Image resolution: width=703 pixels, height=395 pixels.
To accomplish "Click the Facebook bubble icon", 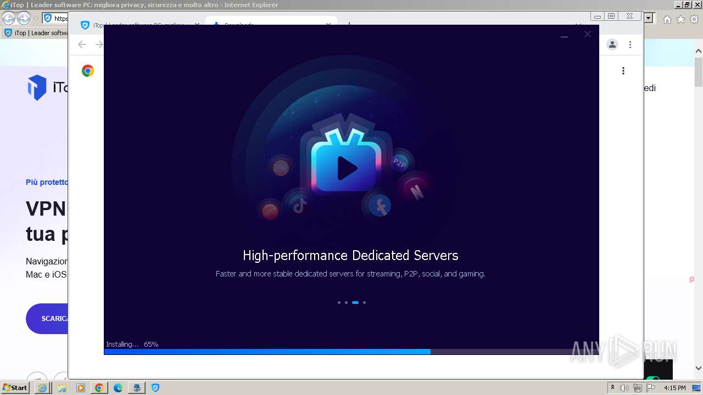I will click(x=379, y=206).
